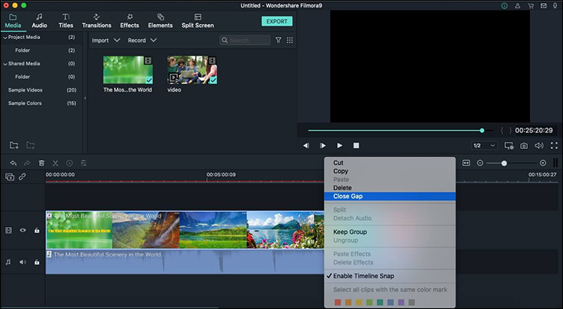The image size is (563, 309).
Task: Stop the preview playback
Action: pyautogui.click(x=356, y=145)
